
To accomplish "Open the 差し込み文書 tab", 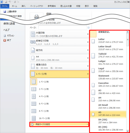I will (66, 6).
